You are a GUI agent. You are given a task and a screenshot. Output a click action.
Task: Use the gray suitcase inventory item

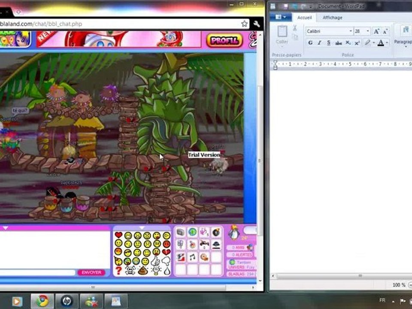coord(181,232)
